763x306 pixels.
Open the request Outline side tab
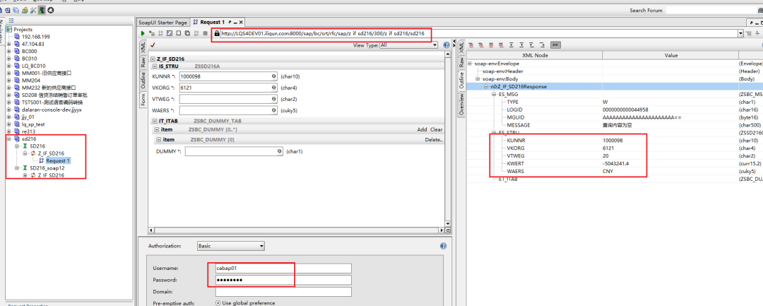(143, 81)
